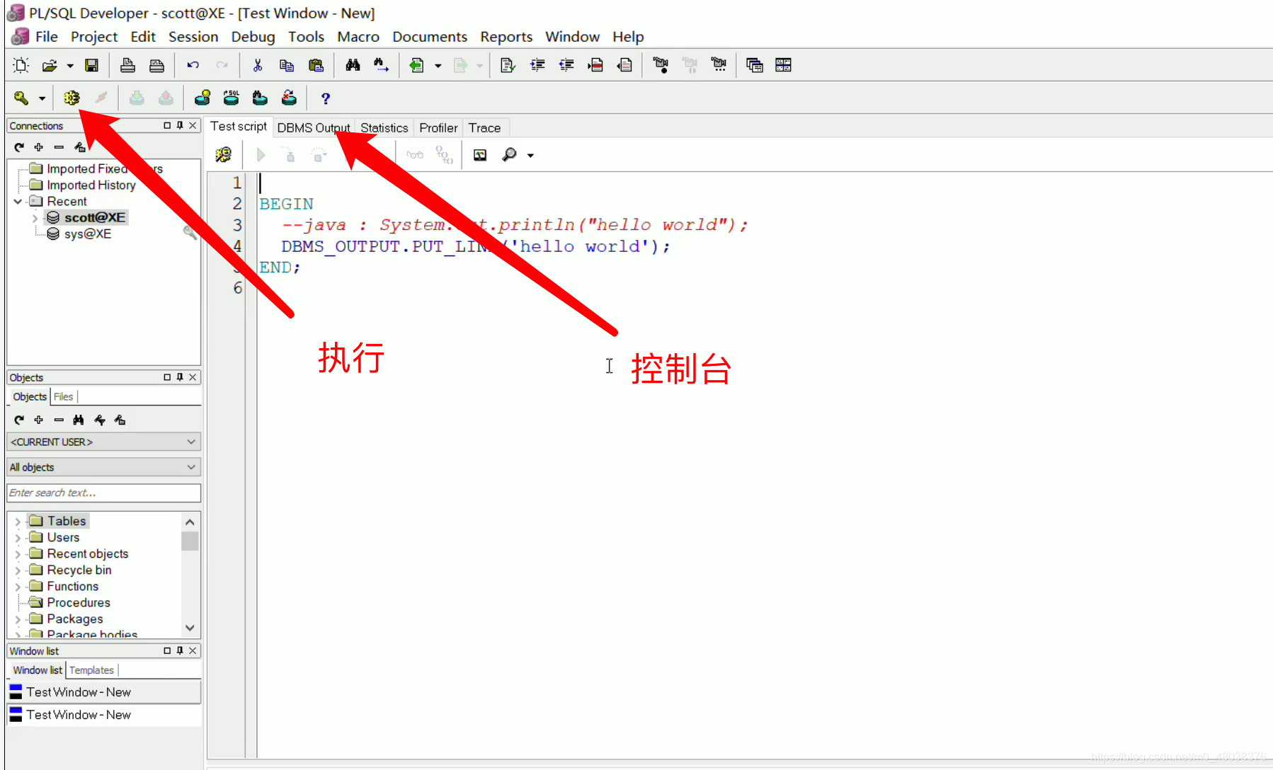
Task: Click the tile windows grid icon
Action: click(783, 65)
